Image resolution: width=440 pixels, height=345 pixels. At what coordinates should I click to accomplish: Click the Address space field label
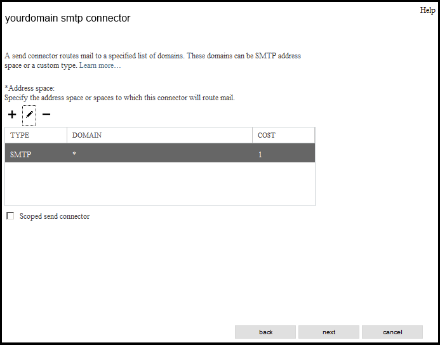click(29, 88)
